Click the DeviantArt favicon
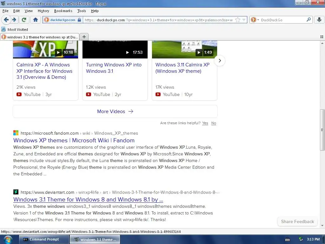The image size is (325, 244). [16, 192]
